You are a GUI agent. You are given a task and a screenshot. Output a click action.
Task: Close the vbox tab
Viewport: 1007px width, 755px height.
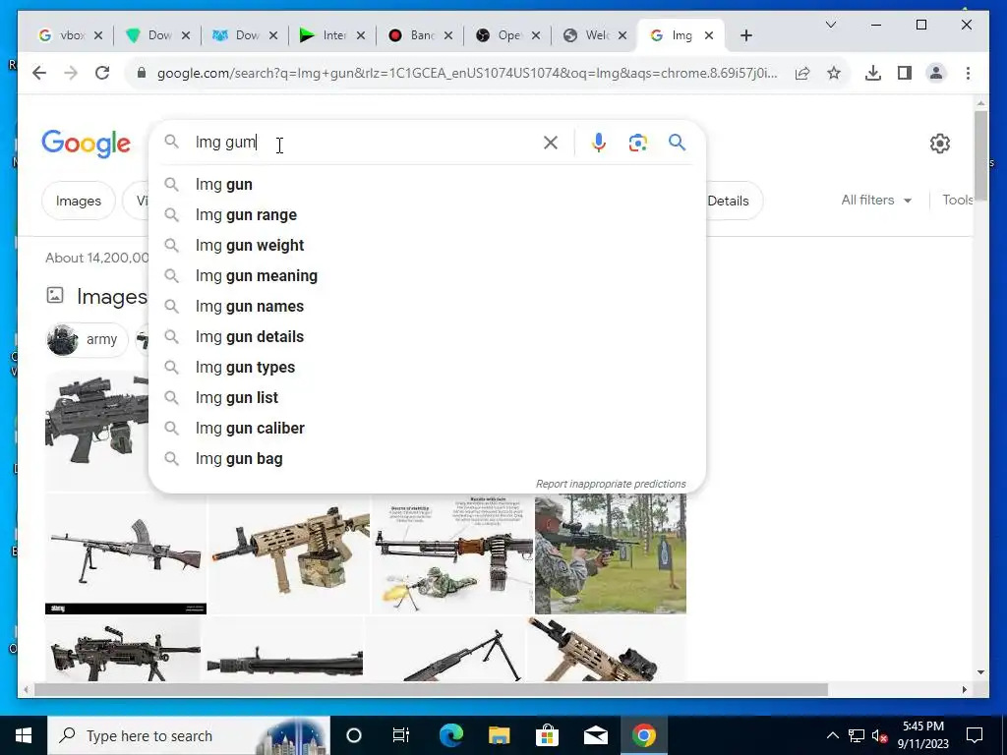[98, 36]
